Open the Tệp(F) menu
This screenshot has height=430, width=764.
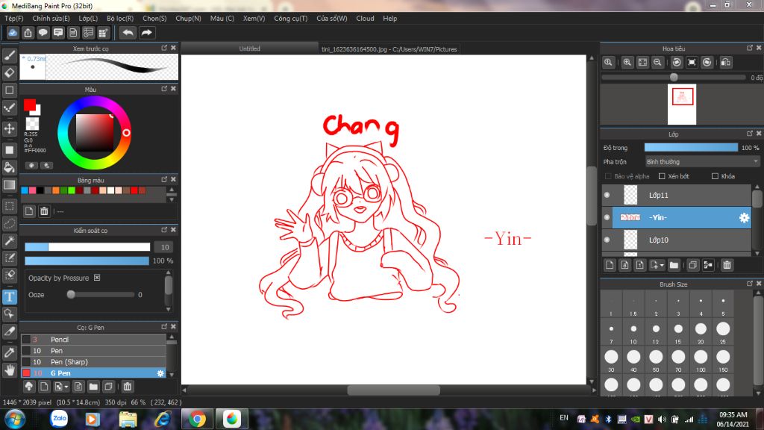(14, 19)
